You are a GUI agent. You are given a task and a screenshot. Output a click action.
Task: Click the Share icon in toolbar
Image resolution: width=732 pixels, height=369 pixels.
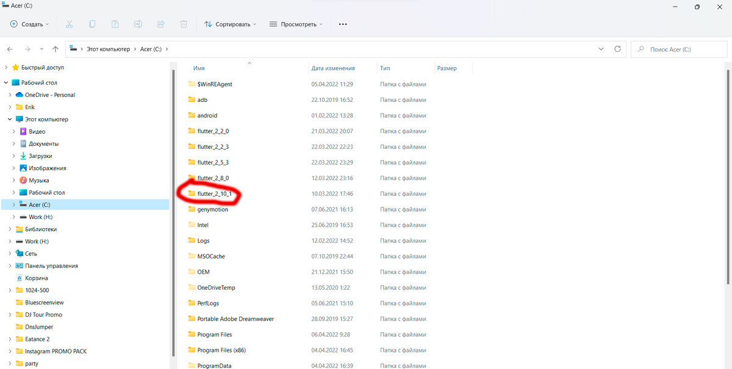[x=161, y=24]
